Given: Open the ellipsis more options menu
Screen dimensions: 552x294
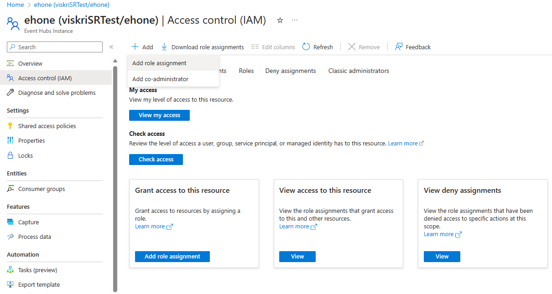Looking at the screenshot, I should click(x=295, y=20).
